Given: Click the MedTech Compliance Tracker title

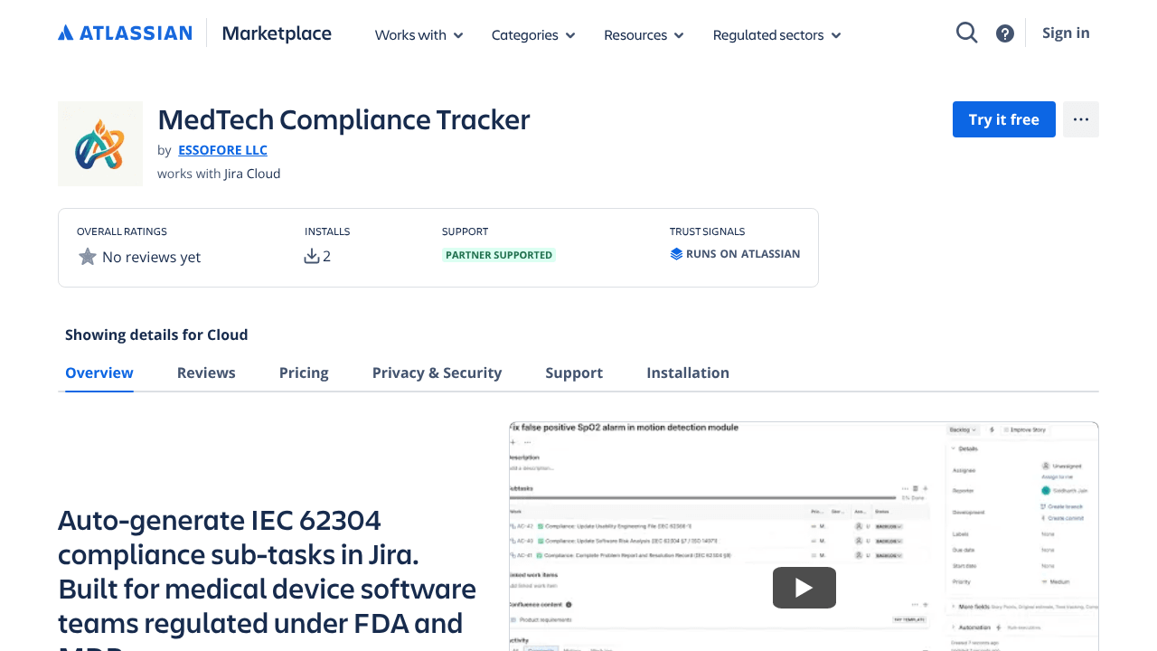Looking at the screenshot, I should pyautogui.click(x=343, y=119).
